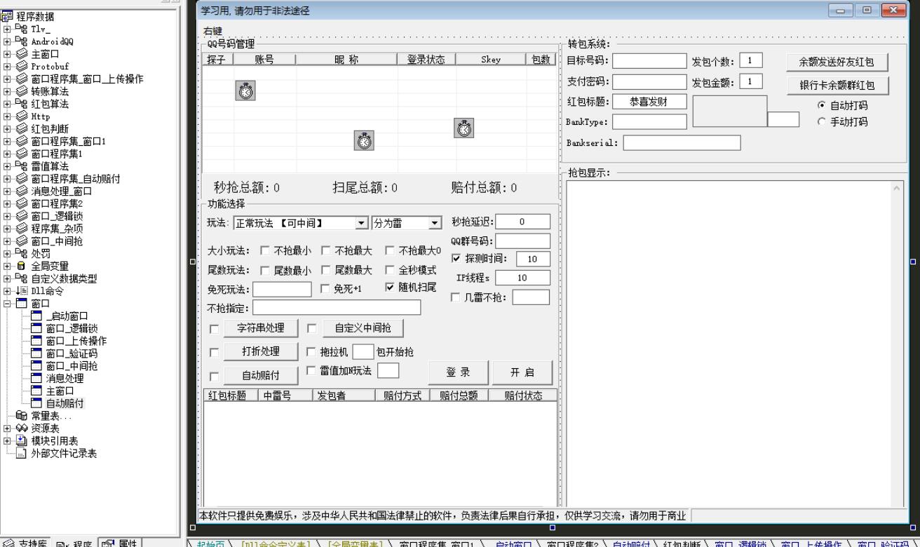Click the assembly icon beside 转账算法
920x547 pixels.
(x=22, y=92)
